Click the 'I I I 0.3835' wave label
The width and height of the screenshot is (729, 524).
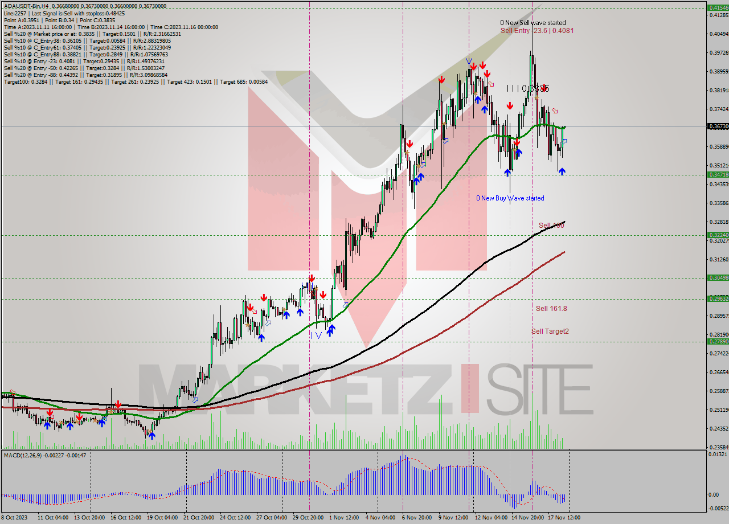coord(528,88)
